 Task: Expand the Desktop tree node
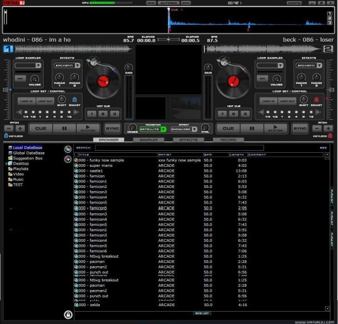[x=6, y=164]
